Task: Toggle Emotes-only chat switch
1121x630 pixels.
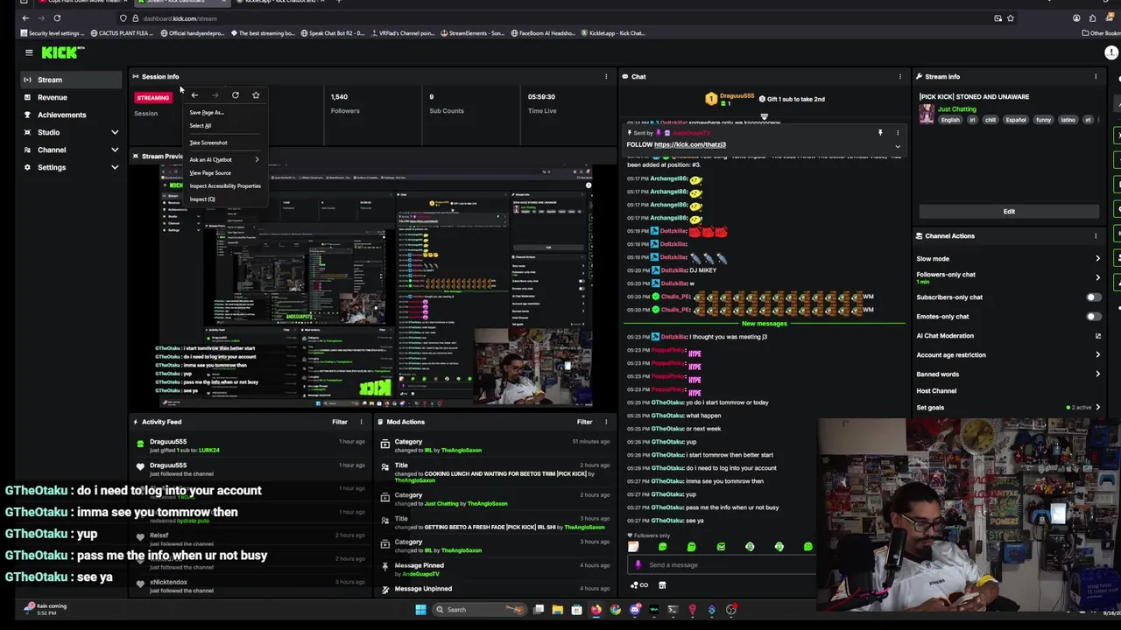Action: (1093, 316)
